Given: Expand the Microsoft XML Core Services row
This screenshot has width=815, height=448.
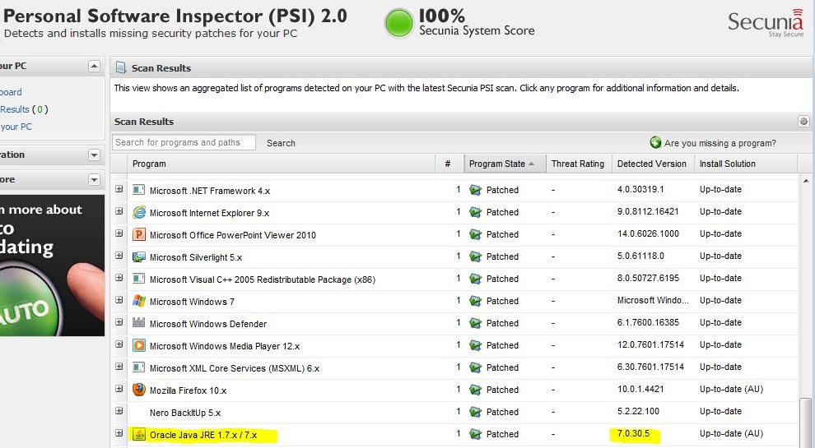Looking at the screenshot, I should [x=119, y=367].
